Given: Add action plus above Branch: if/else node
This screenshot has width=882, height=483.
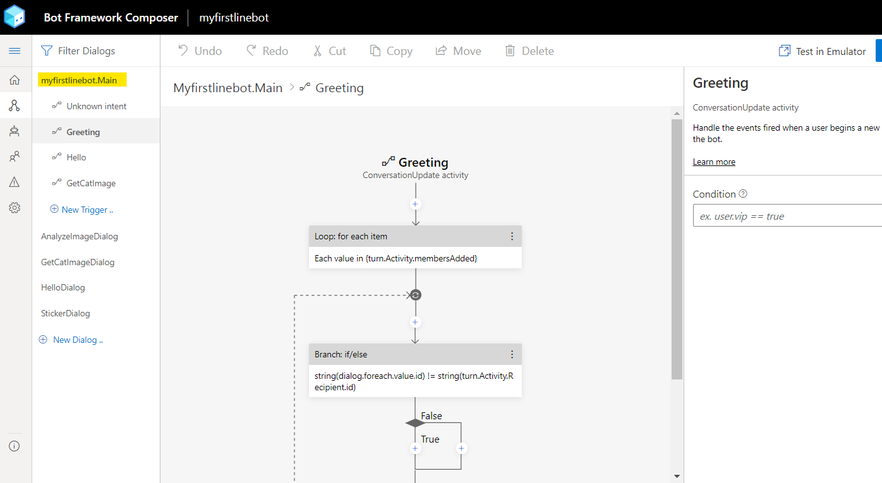Looking at the screenshot, I should [415, 322].
